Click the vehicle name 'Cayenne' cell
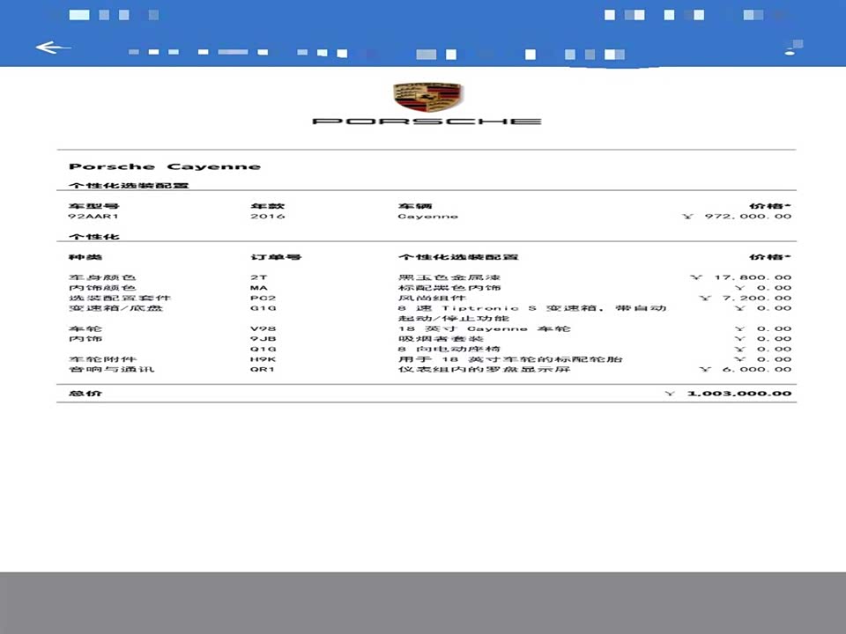 pos(428,217)
